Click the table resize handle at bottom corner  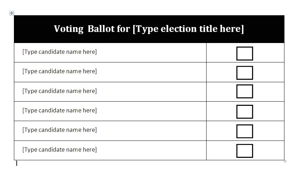(x=285, y=161)
